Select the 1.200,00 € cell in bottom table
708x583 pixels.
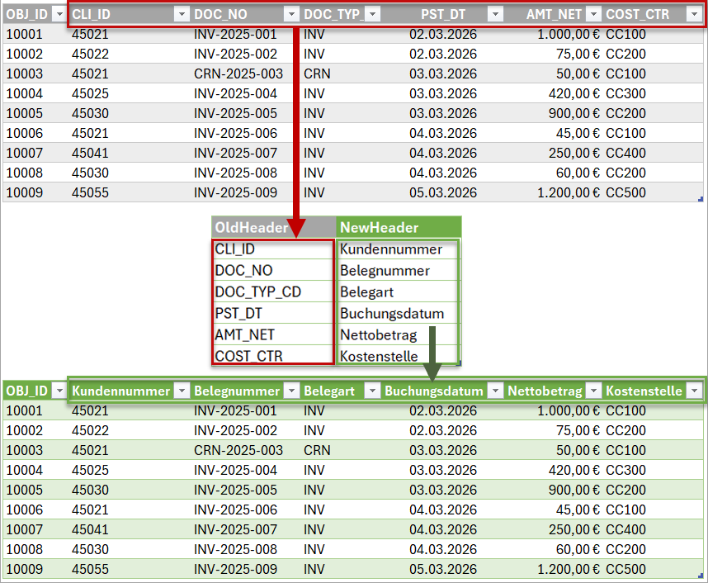coord(555,569)
